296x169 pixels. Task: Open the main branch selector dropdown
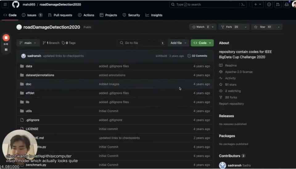click(x=28, y=43)
